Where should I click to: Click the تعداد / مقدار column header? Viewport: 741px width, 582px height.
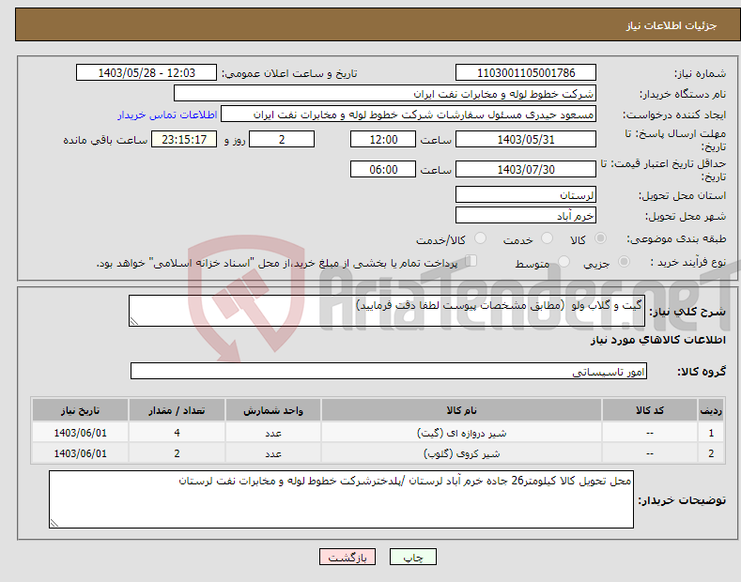point(177,410)
